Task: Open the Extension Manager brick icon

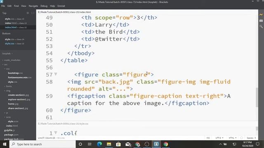Action: click(261, 21)
